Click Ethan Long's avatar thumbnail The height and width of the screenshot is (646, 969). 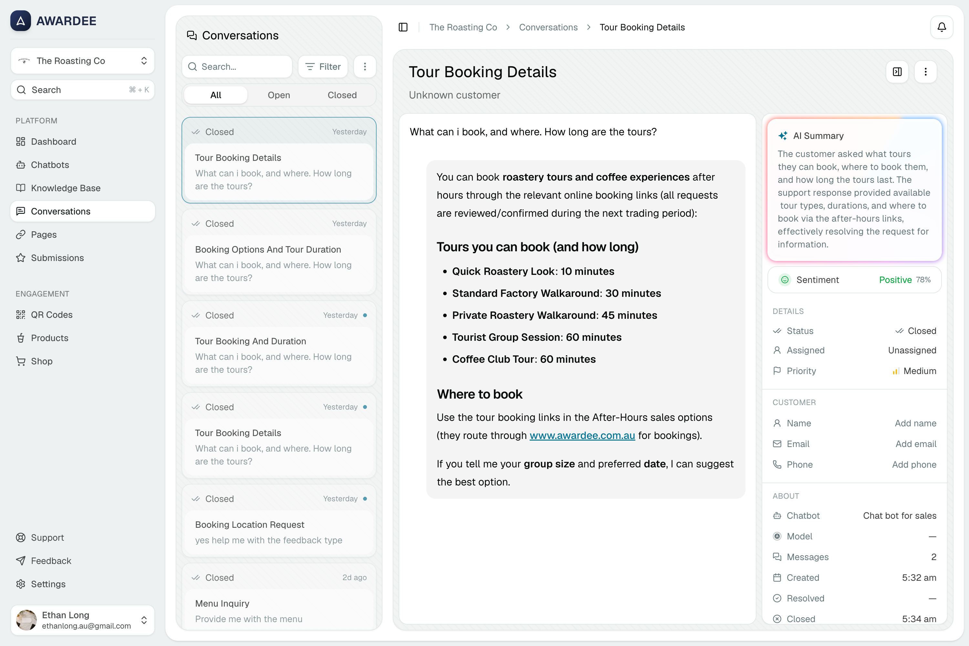[x=27, y=620]
